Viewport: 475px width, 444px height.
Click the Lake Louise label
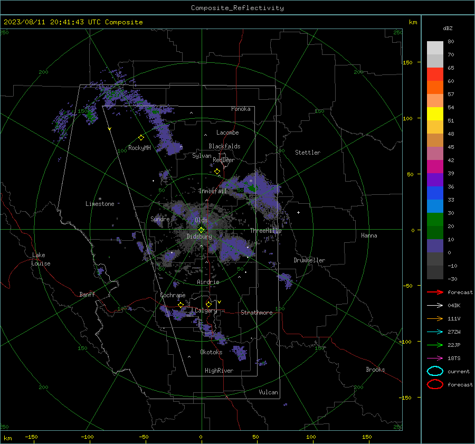[x=41, y=259]
